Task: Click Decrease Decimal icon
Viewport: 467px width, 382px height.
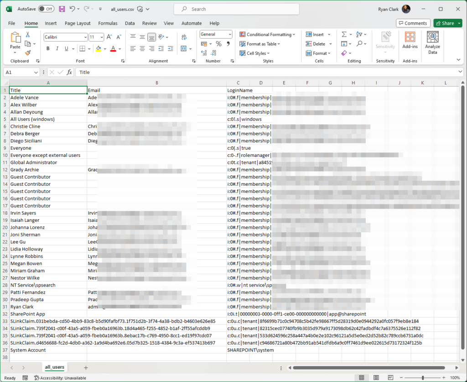Action: click(x=213, y=53)
